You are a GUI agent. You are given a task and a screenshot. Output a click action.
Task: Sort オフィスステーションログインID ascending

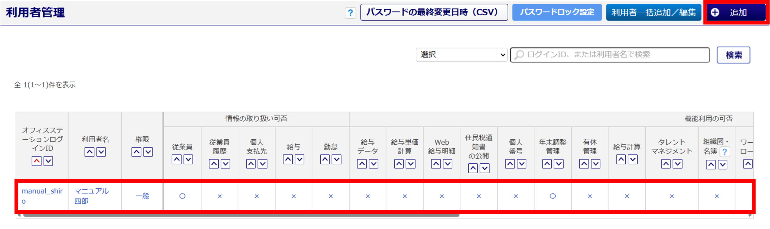(x=37, y=161)
